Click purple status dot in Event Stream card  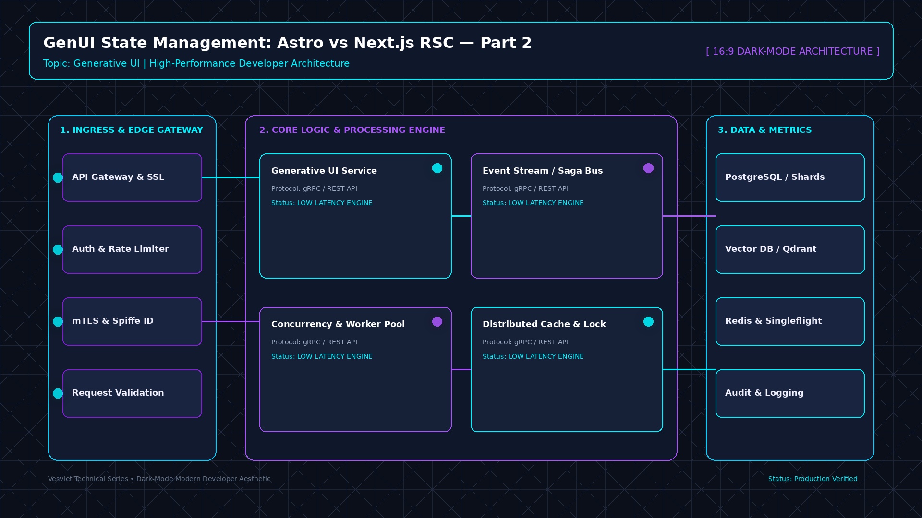point(648,168)
